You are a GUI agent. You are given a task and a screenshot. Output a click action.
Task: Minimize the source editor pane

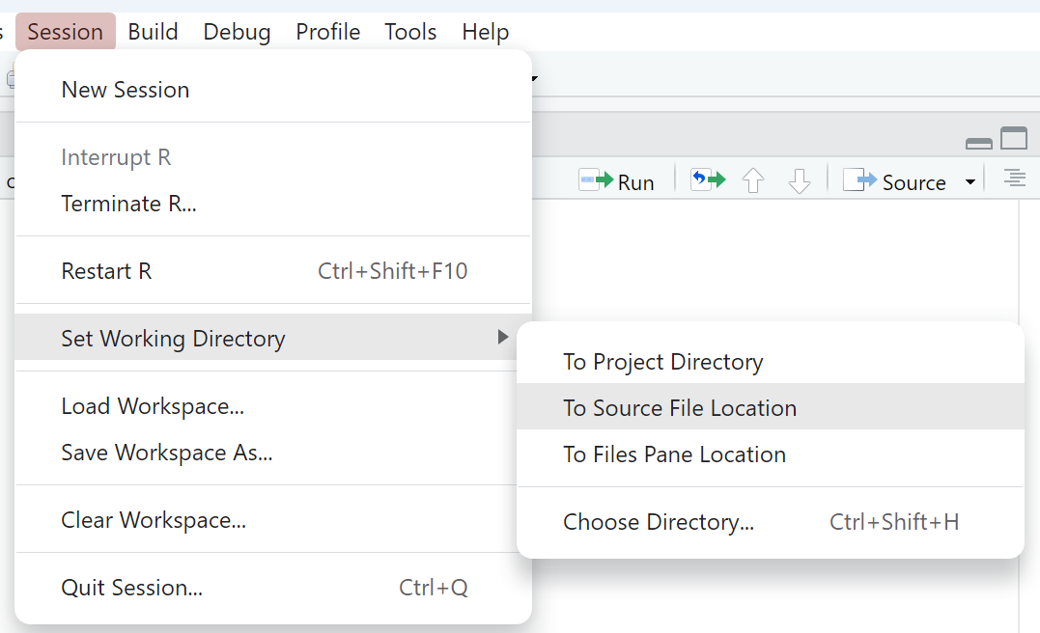coord(978,143)
